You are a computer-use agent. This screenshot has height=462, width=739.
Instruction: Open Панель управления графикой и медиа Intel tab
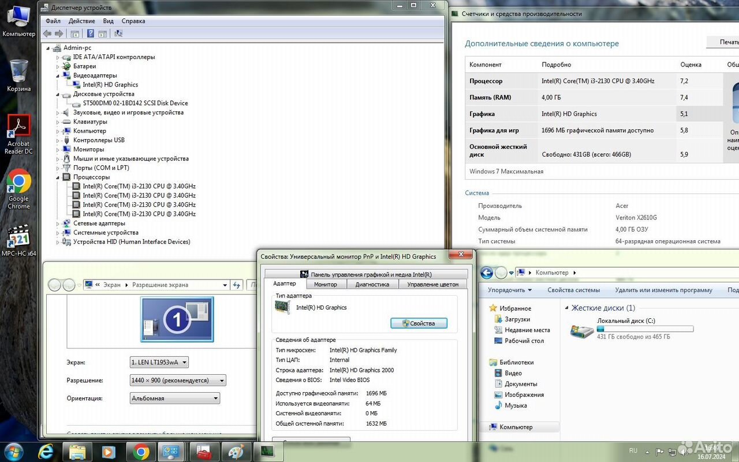click(x=366, y=274)
